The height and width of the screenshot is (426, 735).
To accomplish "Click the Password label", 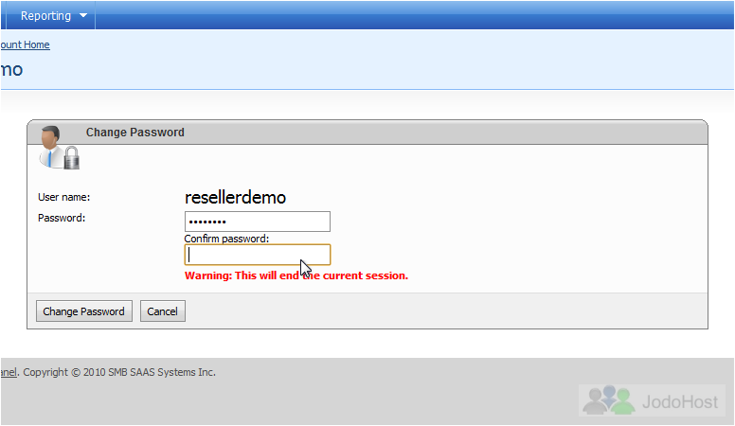I will (62, 218).
